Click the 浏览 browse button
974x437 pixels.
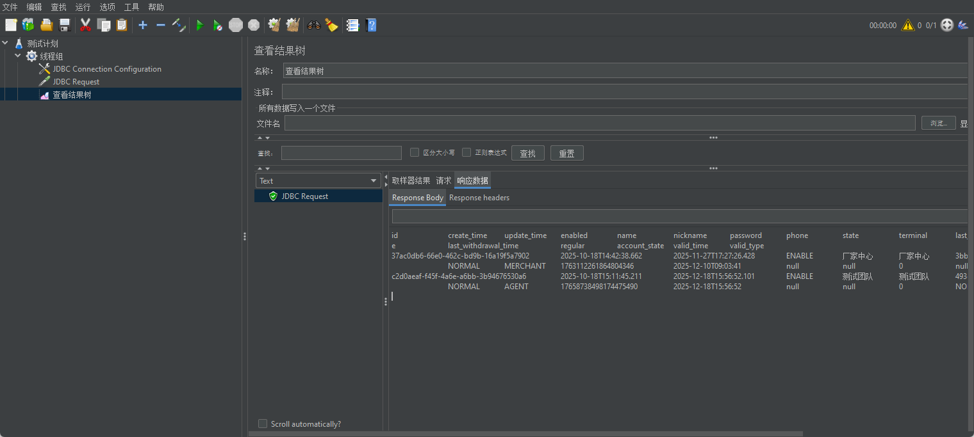(x=939, y=123)
